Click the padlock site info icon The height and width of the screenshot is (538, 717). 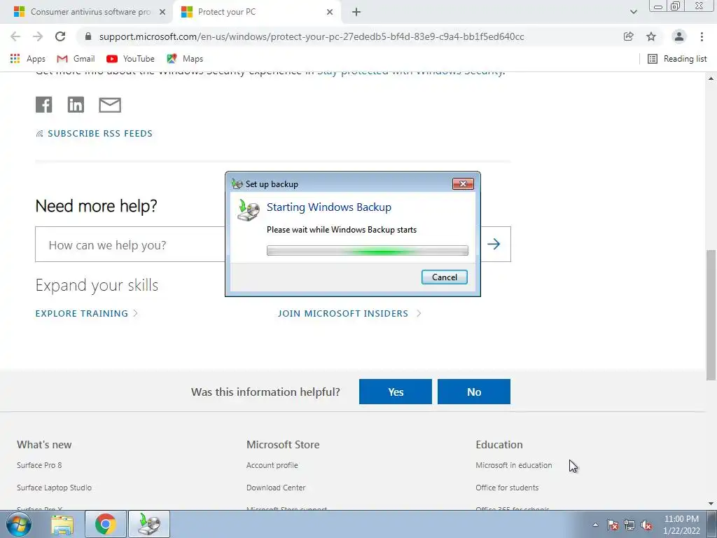click(88, 36)
